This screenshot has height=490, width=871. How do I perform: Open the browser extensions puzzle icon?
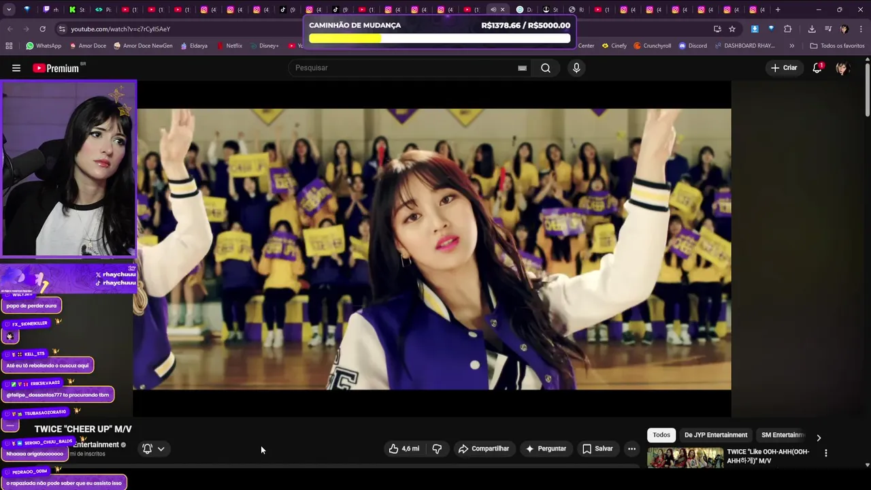coord(788,29)
